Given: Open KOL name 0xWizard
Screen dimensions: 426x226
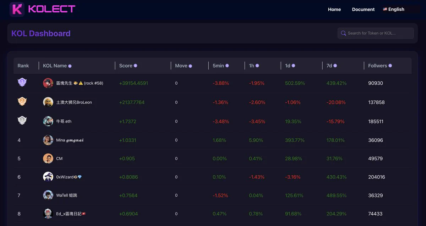Looking at the screenshot, I should click(69, 177).
